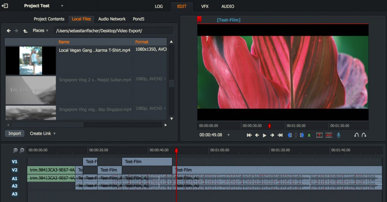Click the green cue marker icon

pyautogui.click(x=309, y=135)
